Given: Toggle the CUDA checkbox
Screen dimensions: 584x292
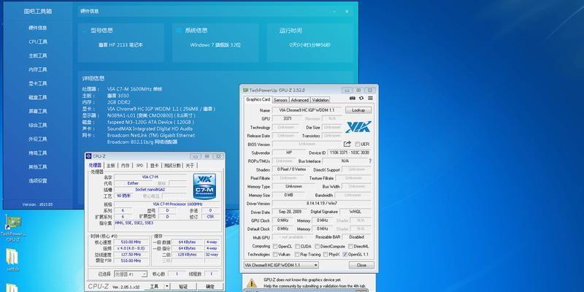Looking at the screenshot, I should tap(297, 246).
